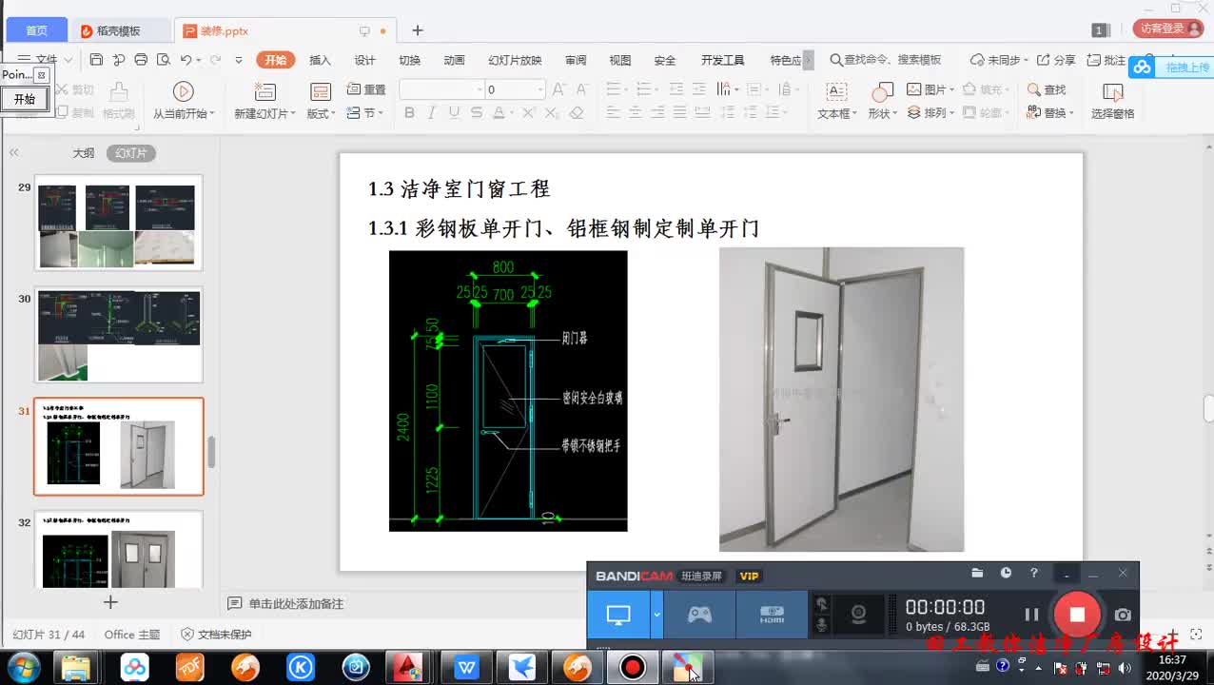Select Bandicam screen recording mode icon
The height and width of the screenshot is (685, 1214).
[x=618, y=615]
